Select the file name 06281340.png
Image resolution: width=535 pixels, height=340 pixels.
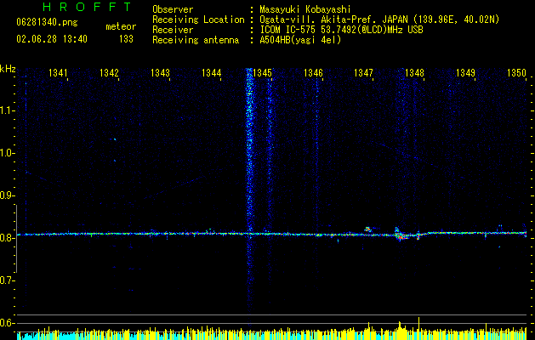click(47, 22)
